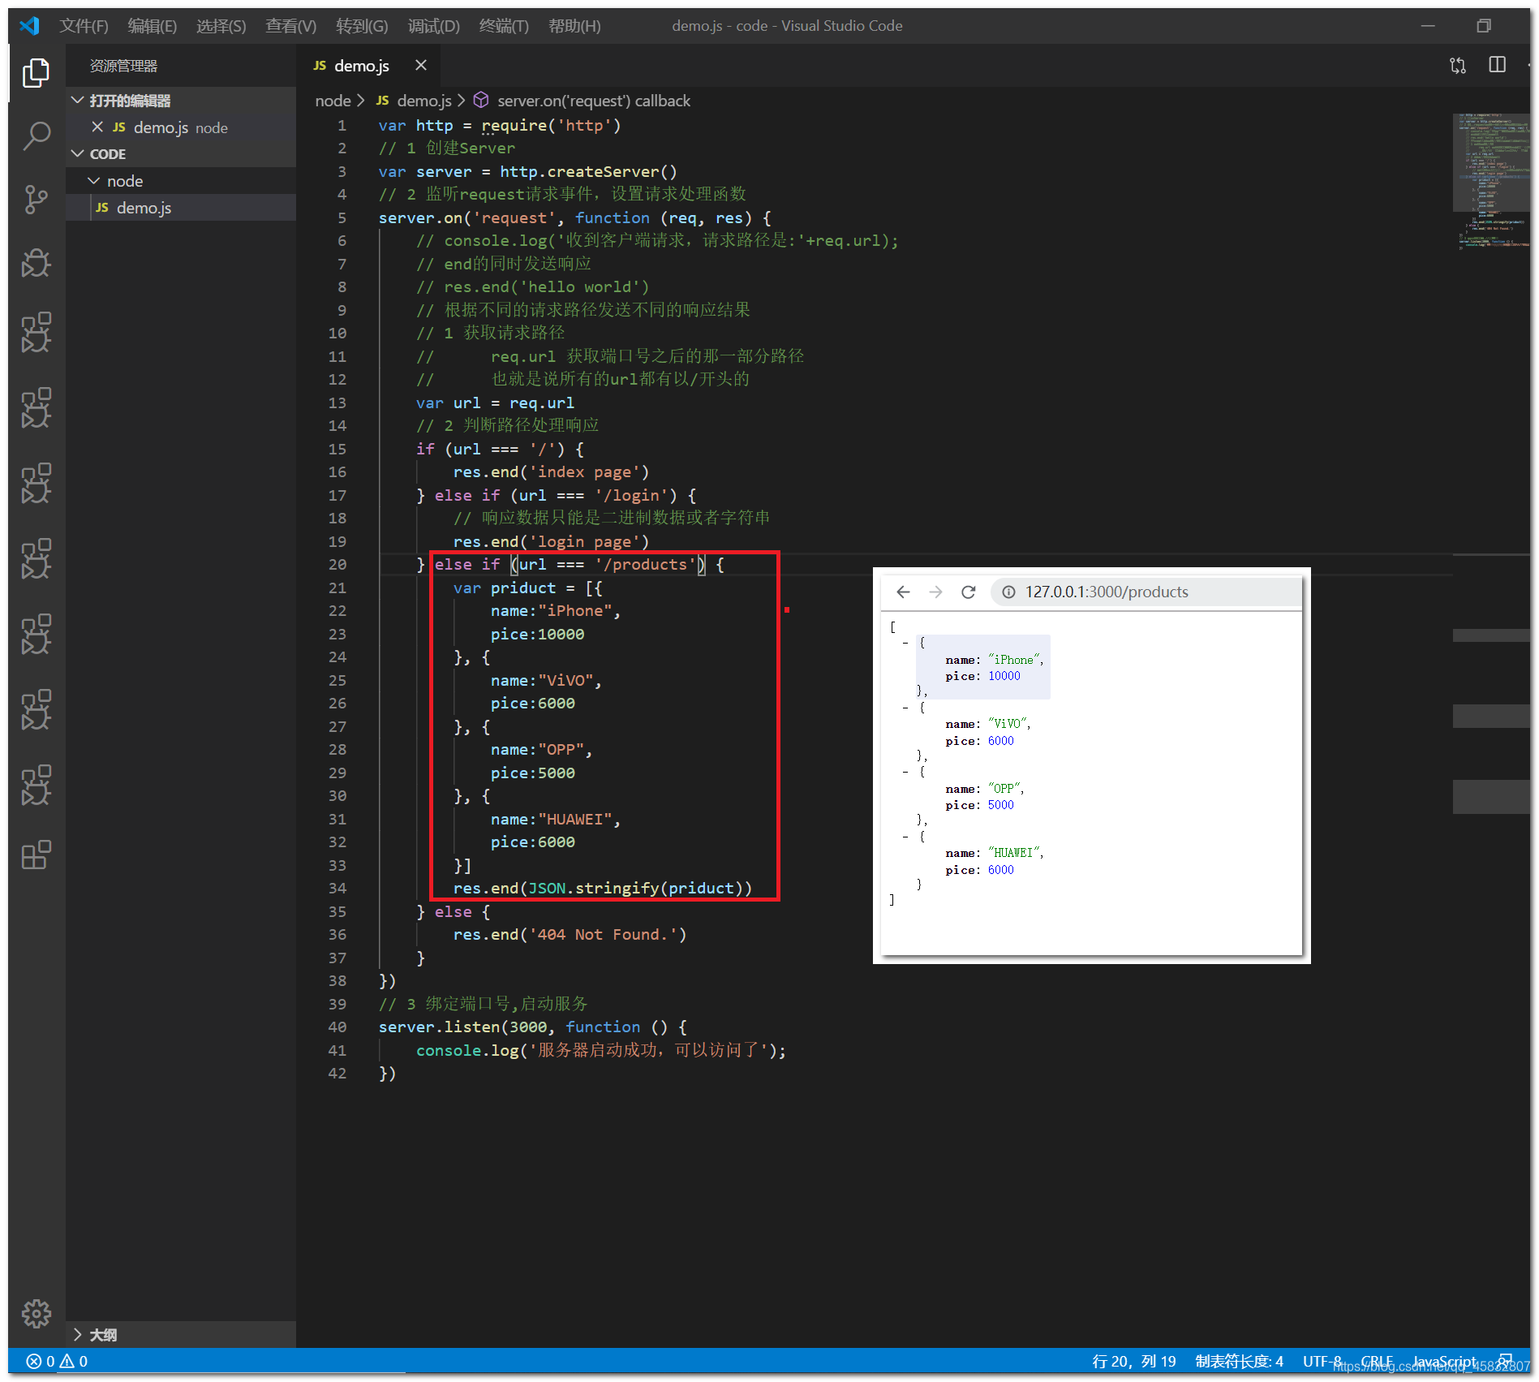Change the UTF-8 encoding in status bar
This screenshot has height=1382, width=1539.
1322,1361
